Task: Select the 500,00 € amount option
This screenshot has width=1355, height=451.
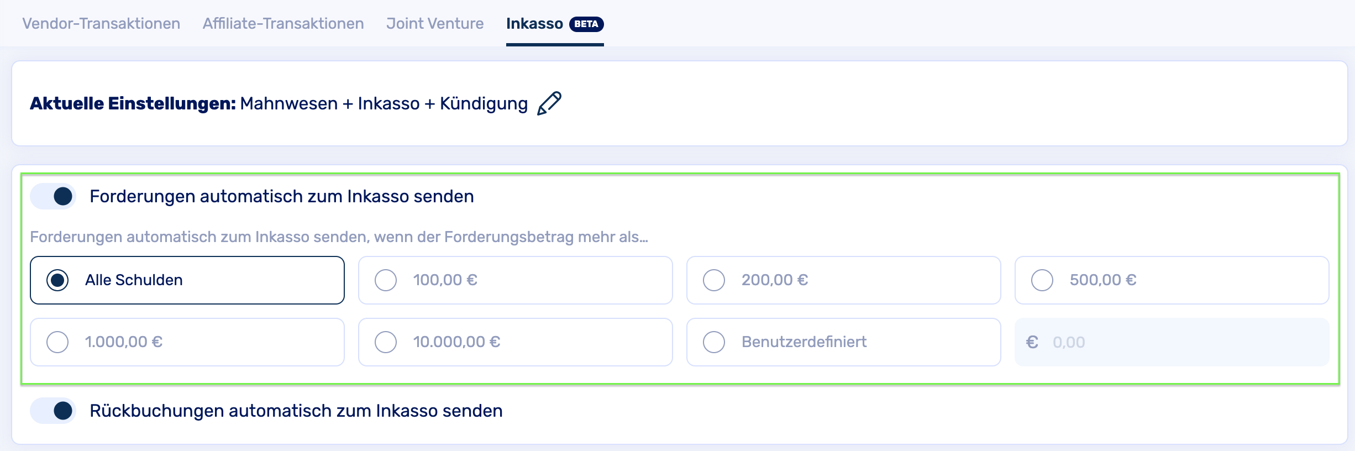Action: [1042, 280]
